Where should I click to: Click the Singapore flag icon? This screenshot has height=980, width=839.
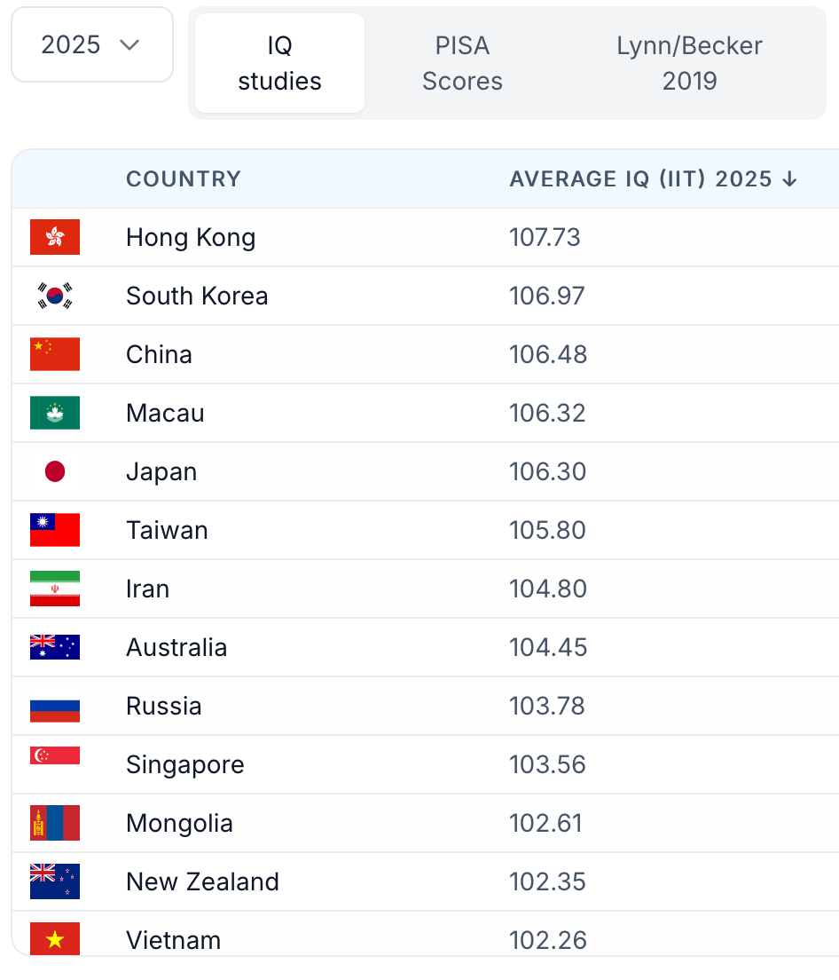click(x=55, y=756)
